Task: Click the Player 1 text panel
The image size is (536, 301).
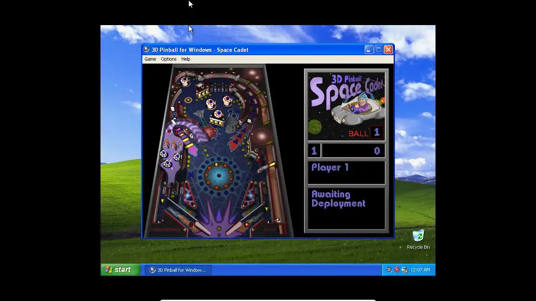Action: pos(346,172)
